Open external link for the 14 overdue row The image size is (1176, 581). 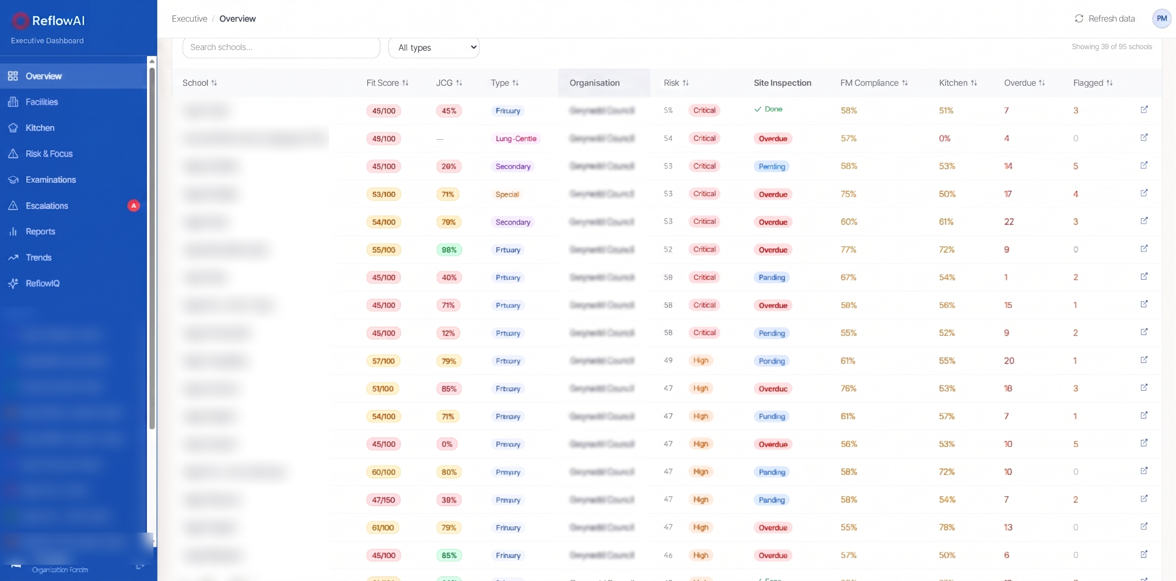(x=1144, y=165)
